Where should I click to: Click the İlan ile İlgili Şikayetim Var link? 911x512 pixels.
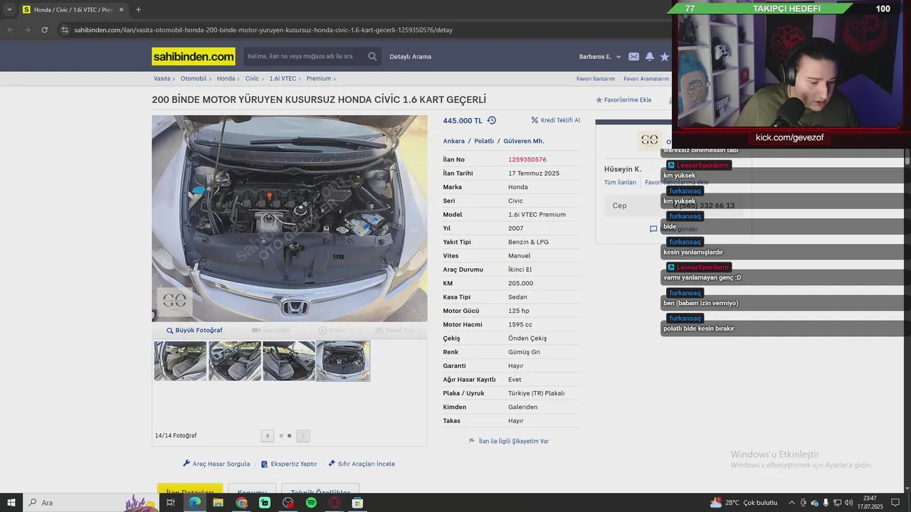tap(514, 441)
